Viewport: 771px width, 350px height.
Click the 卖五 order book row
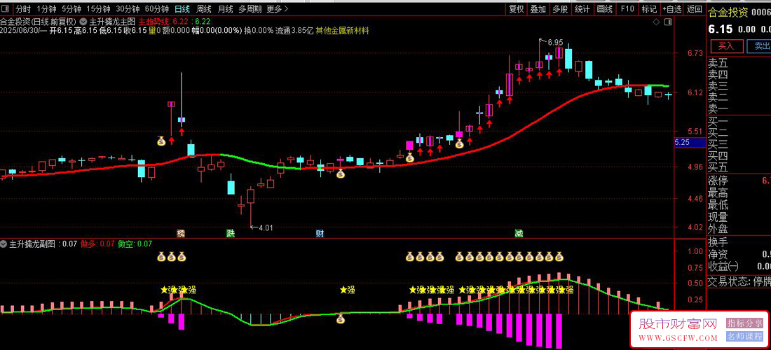739,63
